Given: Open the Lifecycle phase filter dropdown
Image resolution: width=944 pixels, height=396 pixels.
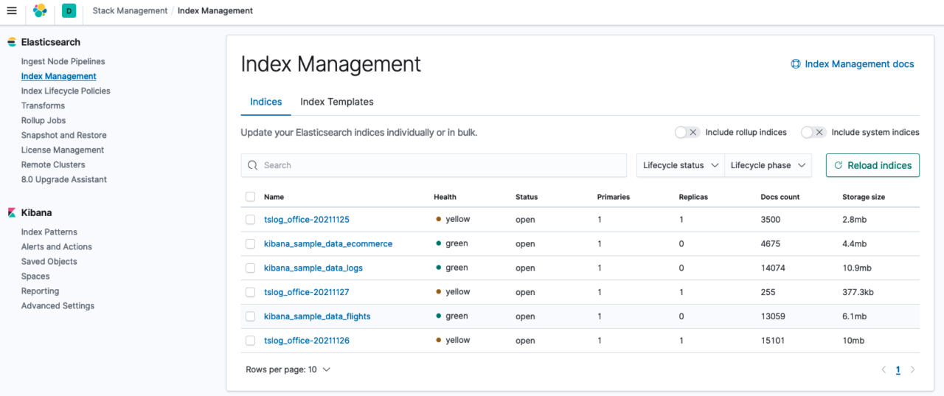Looking at the screenshot, I should click(768, 165).
